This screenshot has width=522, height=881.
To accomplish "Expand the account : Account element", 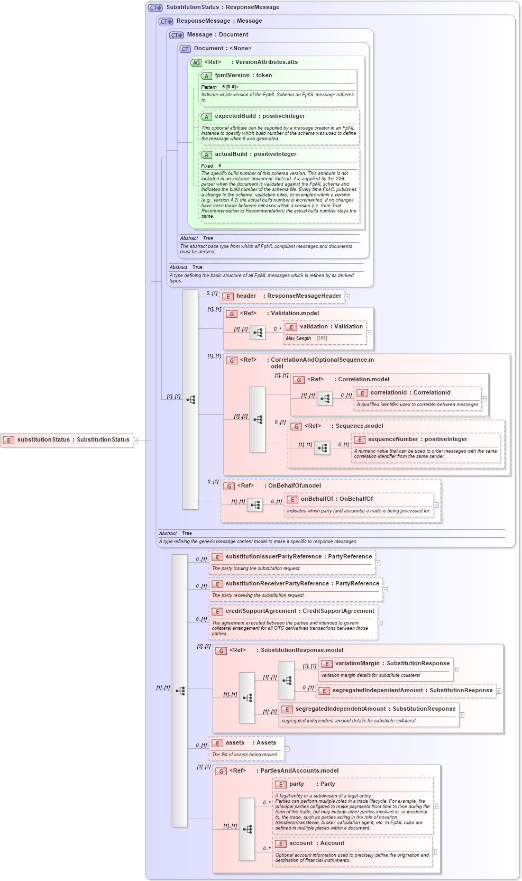I will 435,852.
